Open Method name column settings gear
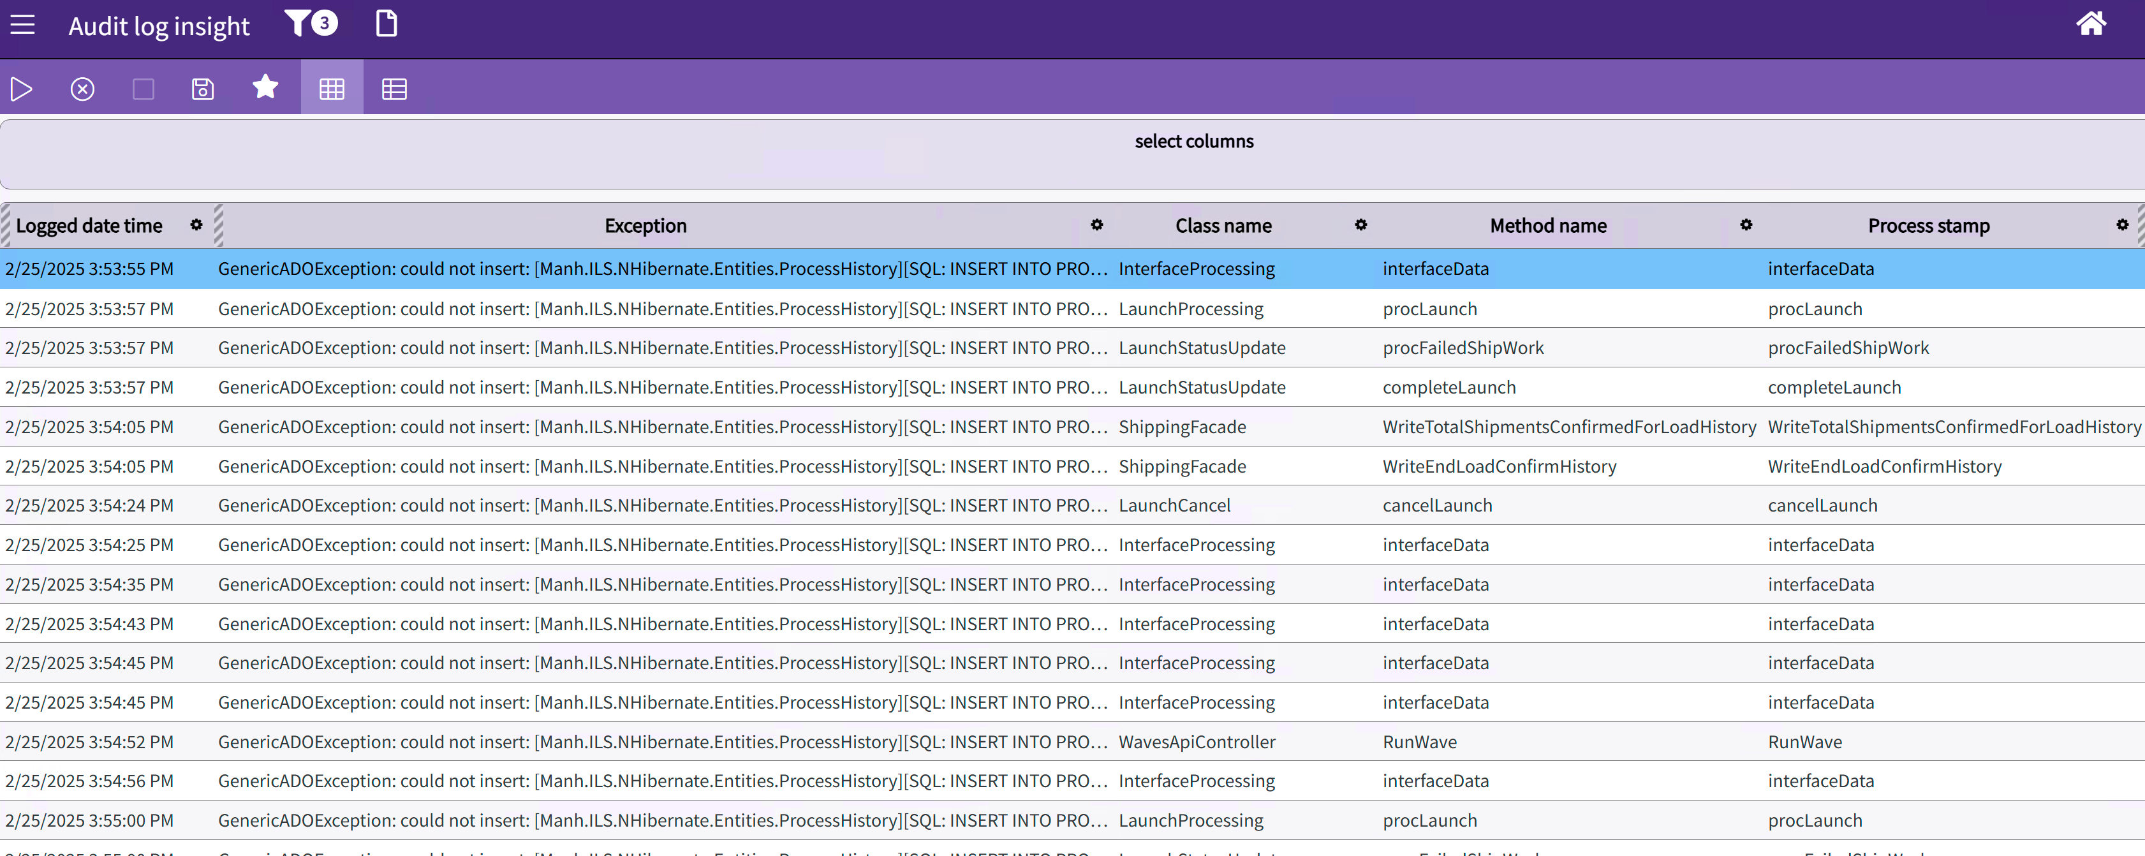Viewport: 2145px width, 856px height. pyautogui.click(x=1746, y=225)
